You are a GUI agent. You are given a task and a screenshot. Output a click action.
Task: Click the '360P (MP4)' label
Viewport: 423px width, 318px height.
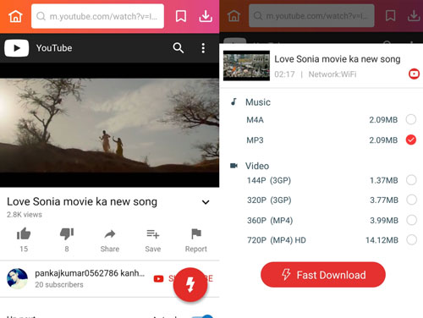pyautogui.click(x=270, y=220)
